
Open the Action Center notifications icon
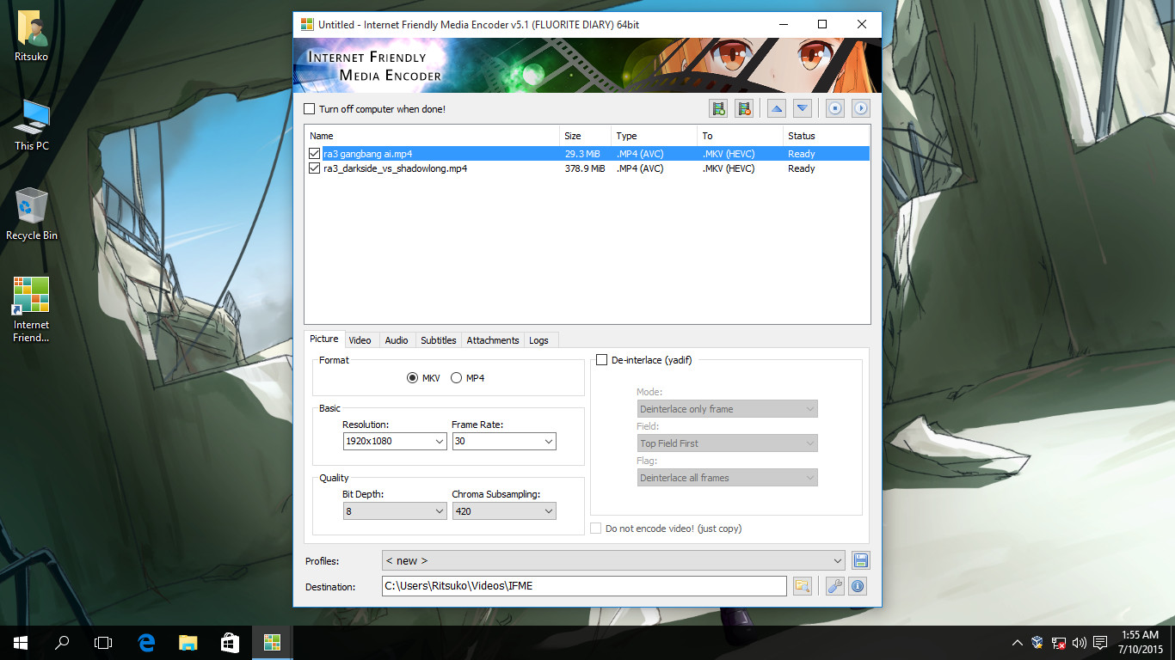tap(1100, 643)
